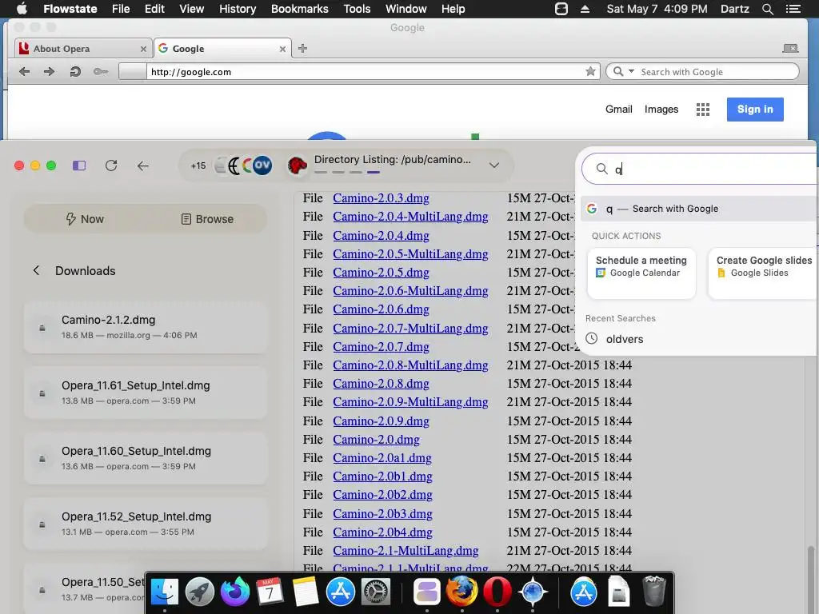Toggle the Flowstate sidebar panel icon

click(79, 165)
